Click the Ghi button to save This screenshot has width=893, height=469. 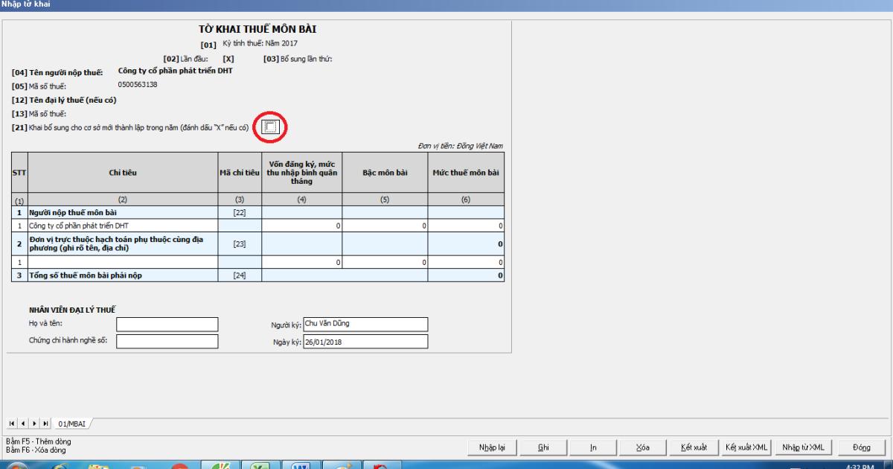pos(543,447)
